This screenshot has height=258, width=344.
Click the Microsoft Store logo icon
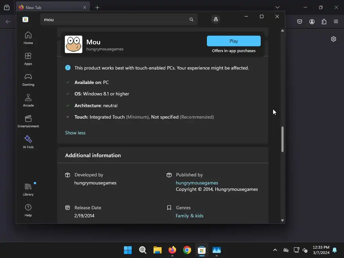click(26, 19)
